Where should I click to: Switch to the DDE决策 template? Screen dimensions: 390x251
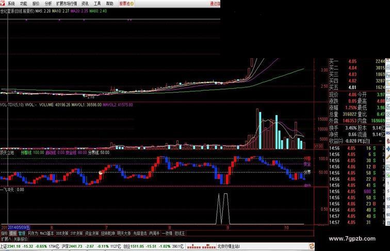pyautogui.click(x=62, y=233)
